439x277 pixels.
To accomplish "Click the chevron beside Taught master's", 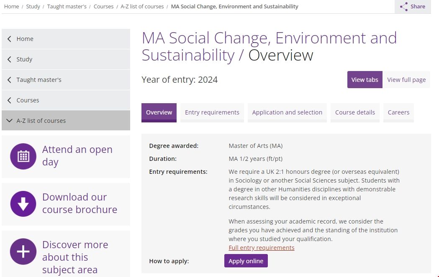I will click(x=10, y=80).
